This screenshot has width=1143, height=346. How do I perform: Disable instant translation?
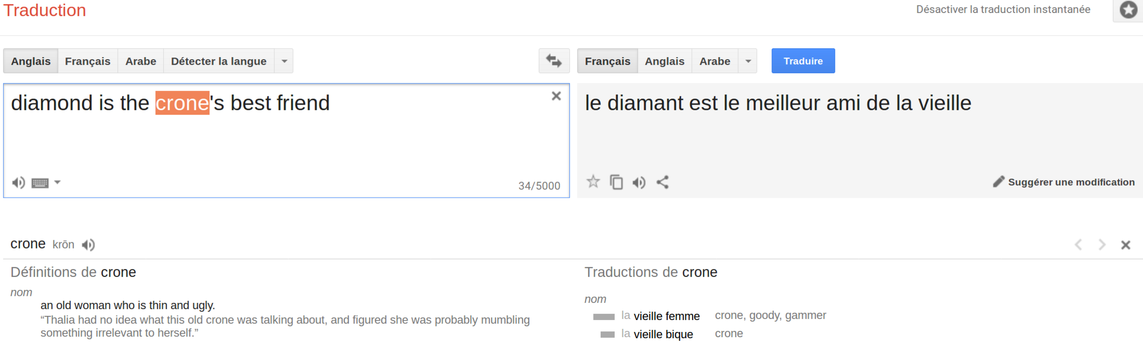[x=1003, y=9]
